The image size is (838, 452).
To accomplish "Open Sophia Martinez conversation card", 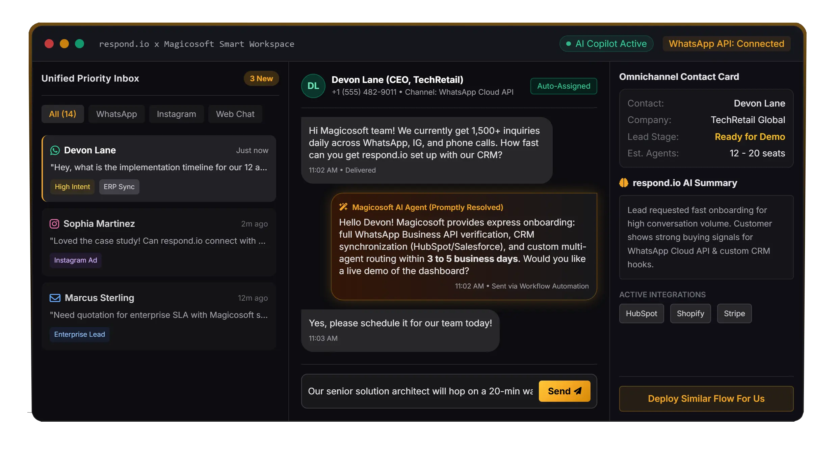I will 159,242.
